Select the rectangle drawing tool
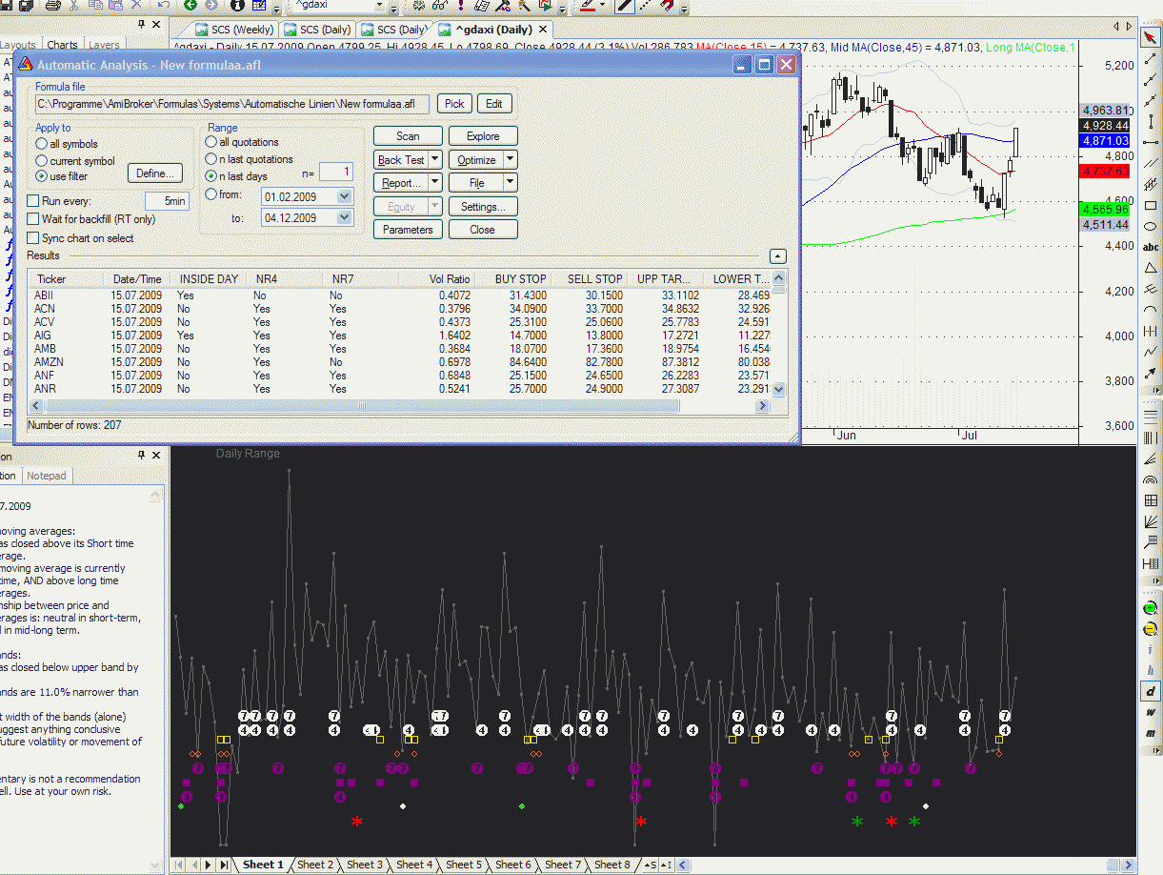Image resolution: width=1163 pixels, height=875 pixels. click(x=1151, y=206)
